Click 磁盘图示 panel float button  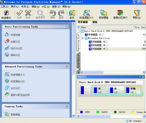(143, 77)
